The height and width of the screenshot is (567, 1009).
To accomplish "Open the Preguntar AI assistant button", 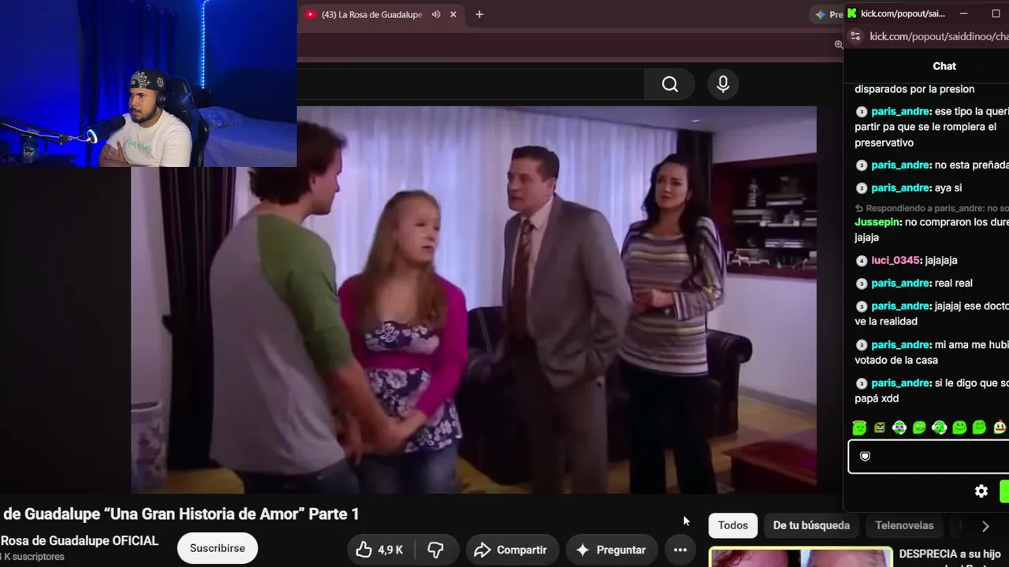I will tap(611, 550).
